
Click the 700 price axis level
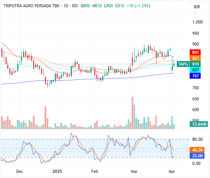pos(195,88)
